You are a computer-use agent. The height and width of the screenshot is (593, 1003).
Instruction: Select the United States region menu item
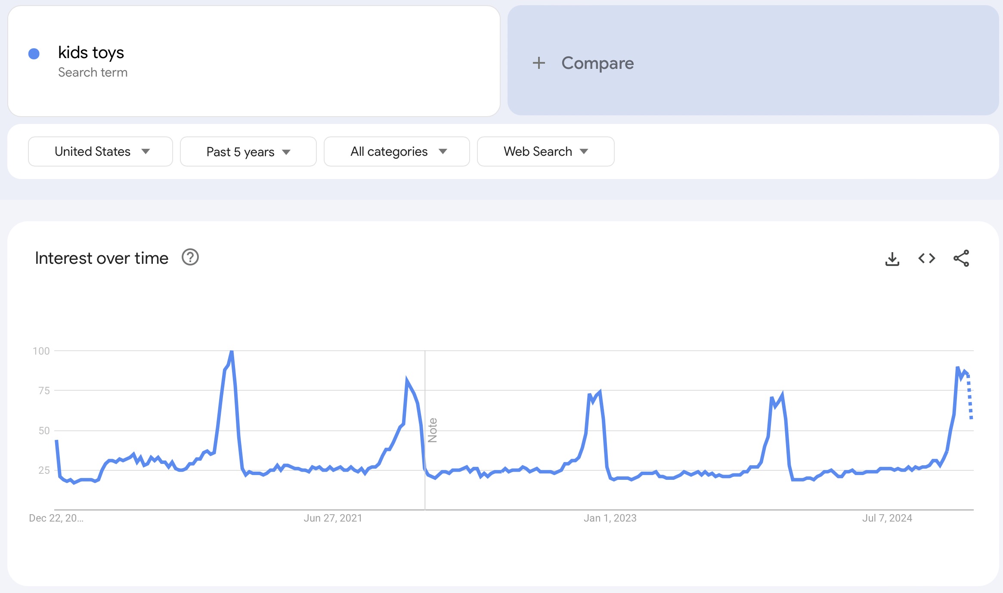coord(100,151)
